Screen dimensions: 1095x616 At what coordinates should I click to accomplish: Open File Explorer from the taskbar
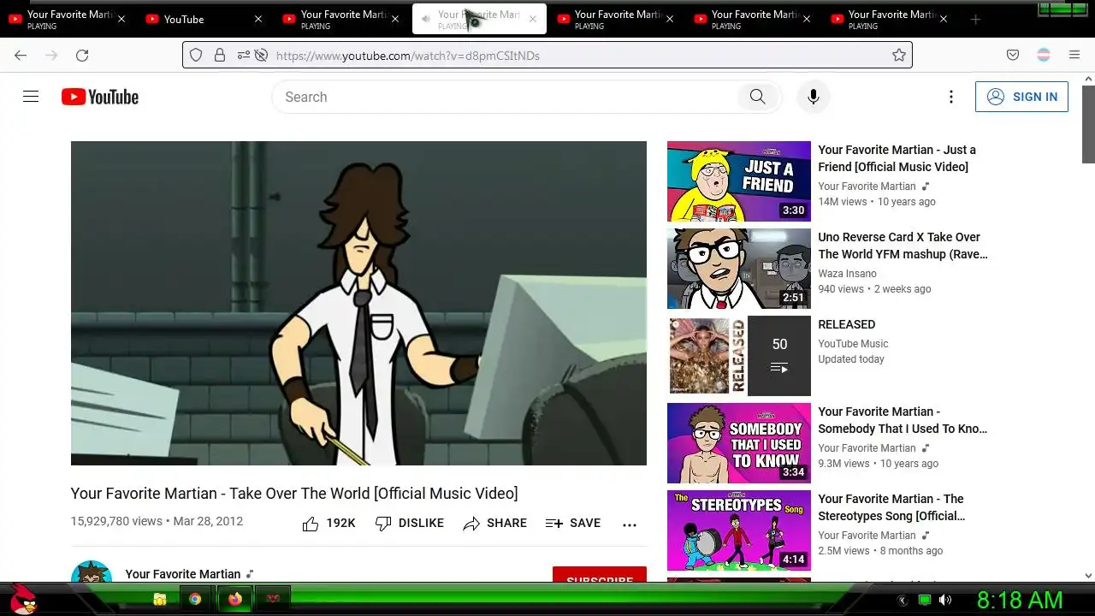160,599
